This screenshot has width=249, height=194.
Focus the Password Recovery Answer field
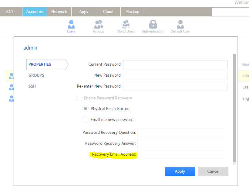180,144
